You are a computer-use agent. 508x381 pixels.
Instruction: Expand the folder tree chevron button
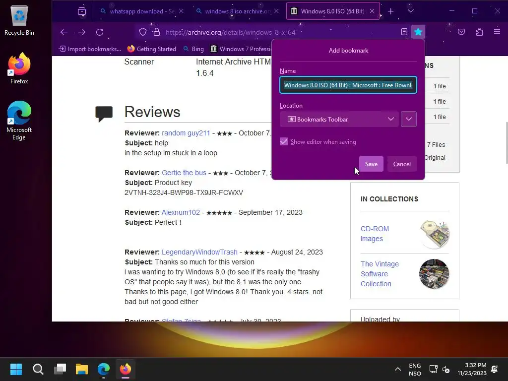coord(409,119)
